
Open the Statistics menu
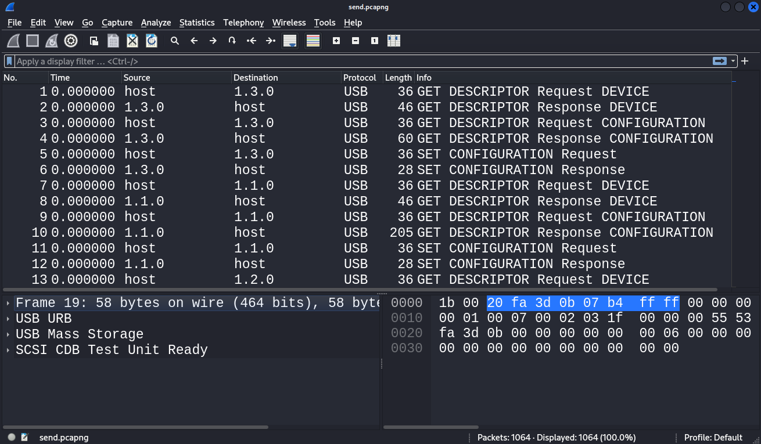pyautogui.click(x=197, y=23)
